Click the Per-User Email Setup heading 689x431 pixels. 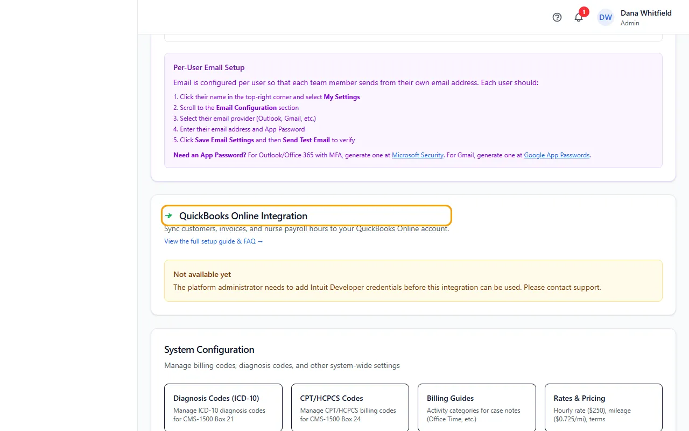209,67
